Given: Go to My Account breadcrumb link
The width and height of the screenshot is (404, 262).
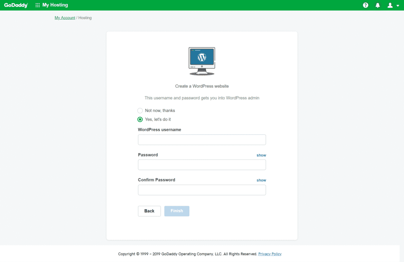Looking at the screenshot, I should [65, 18].
